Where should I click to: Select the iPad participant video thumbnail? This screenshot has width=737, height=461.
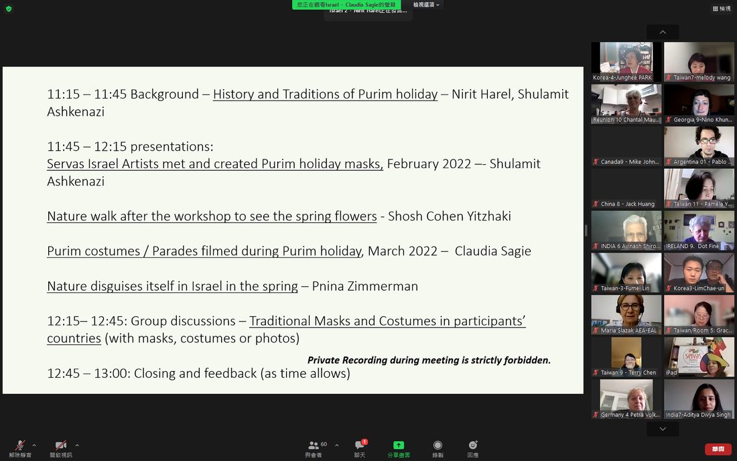[x=699, y=356]
